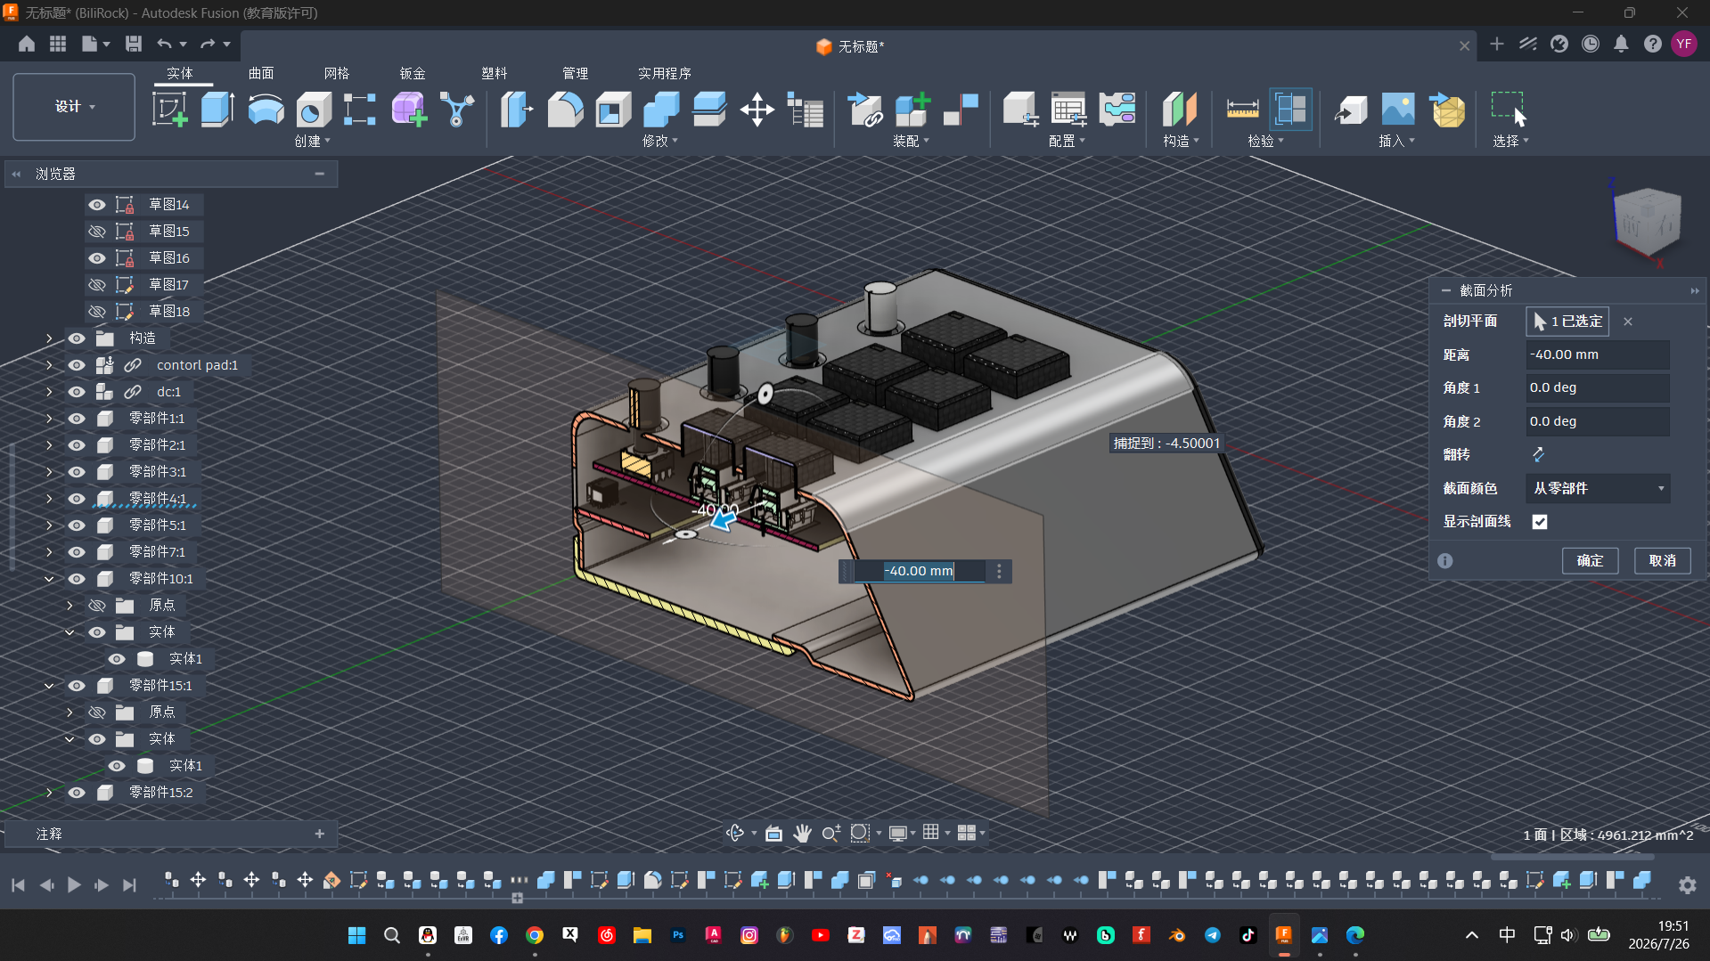Image resolution: width=1710 pixels, height=961 pixels.
Task: Select the Hole tool
Action: tap(314, 110)
